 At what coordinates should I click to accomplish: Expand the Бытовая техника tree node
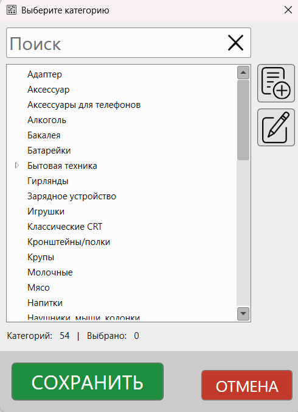pyautogui.click(x=17, y=166)
